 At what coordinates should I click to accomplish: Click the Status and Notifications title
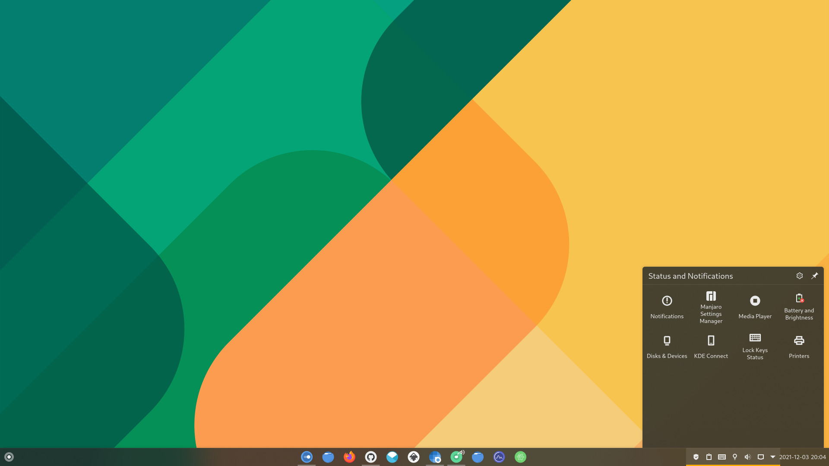click(690, 276)
